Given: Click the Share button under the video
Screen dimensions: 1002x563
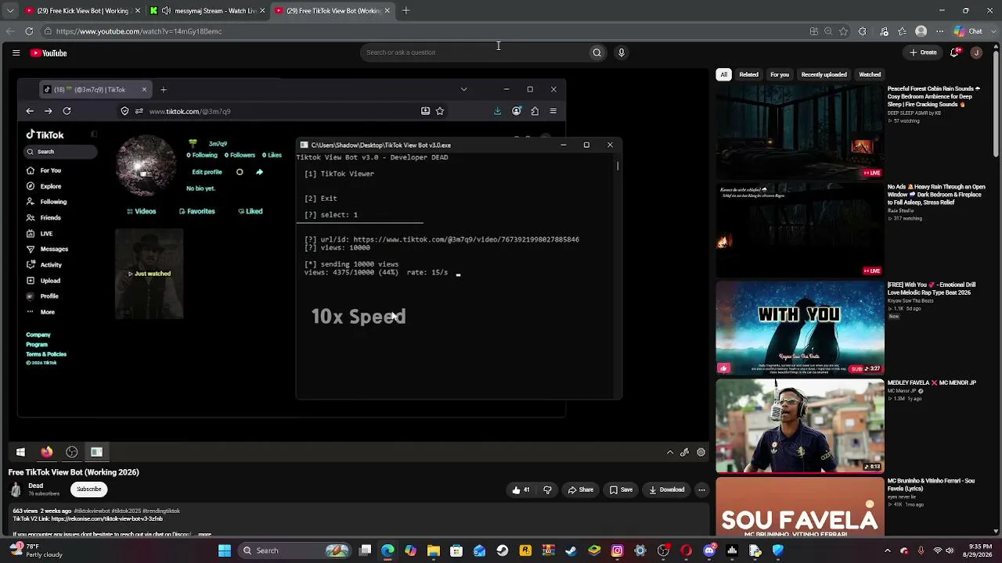Looking at the screenshot, I should pyautogui.click(x=581, y=489).
